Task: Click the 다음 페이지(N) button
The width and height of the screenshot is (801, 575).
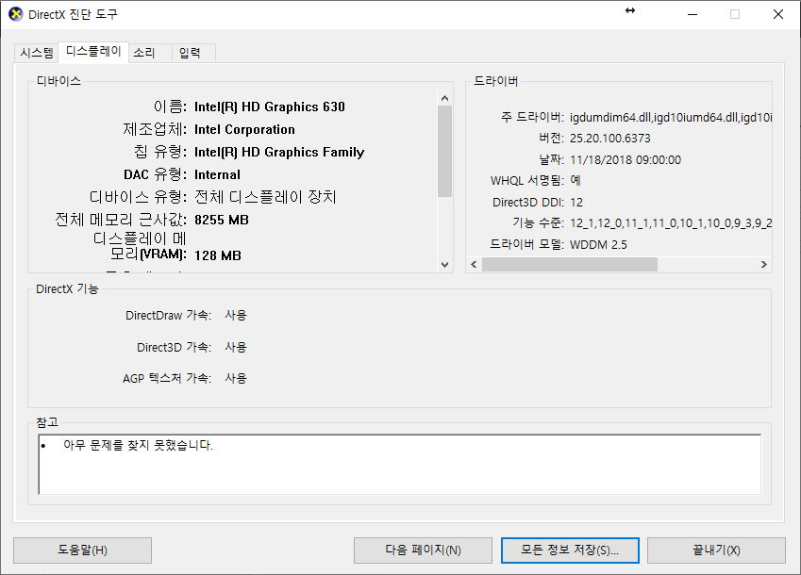Action: point(423,550)
